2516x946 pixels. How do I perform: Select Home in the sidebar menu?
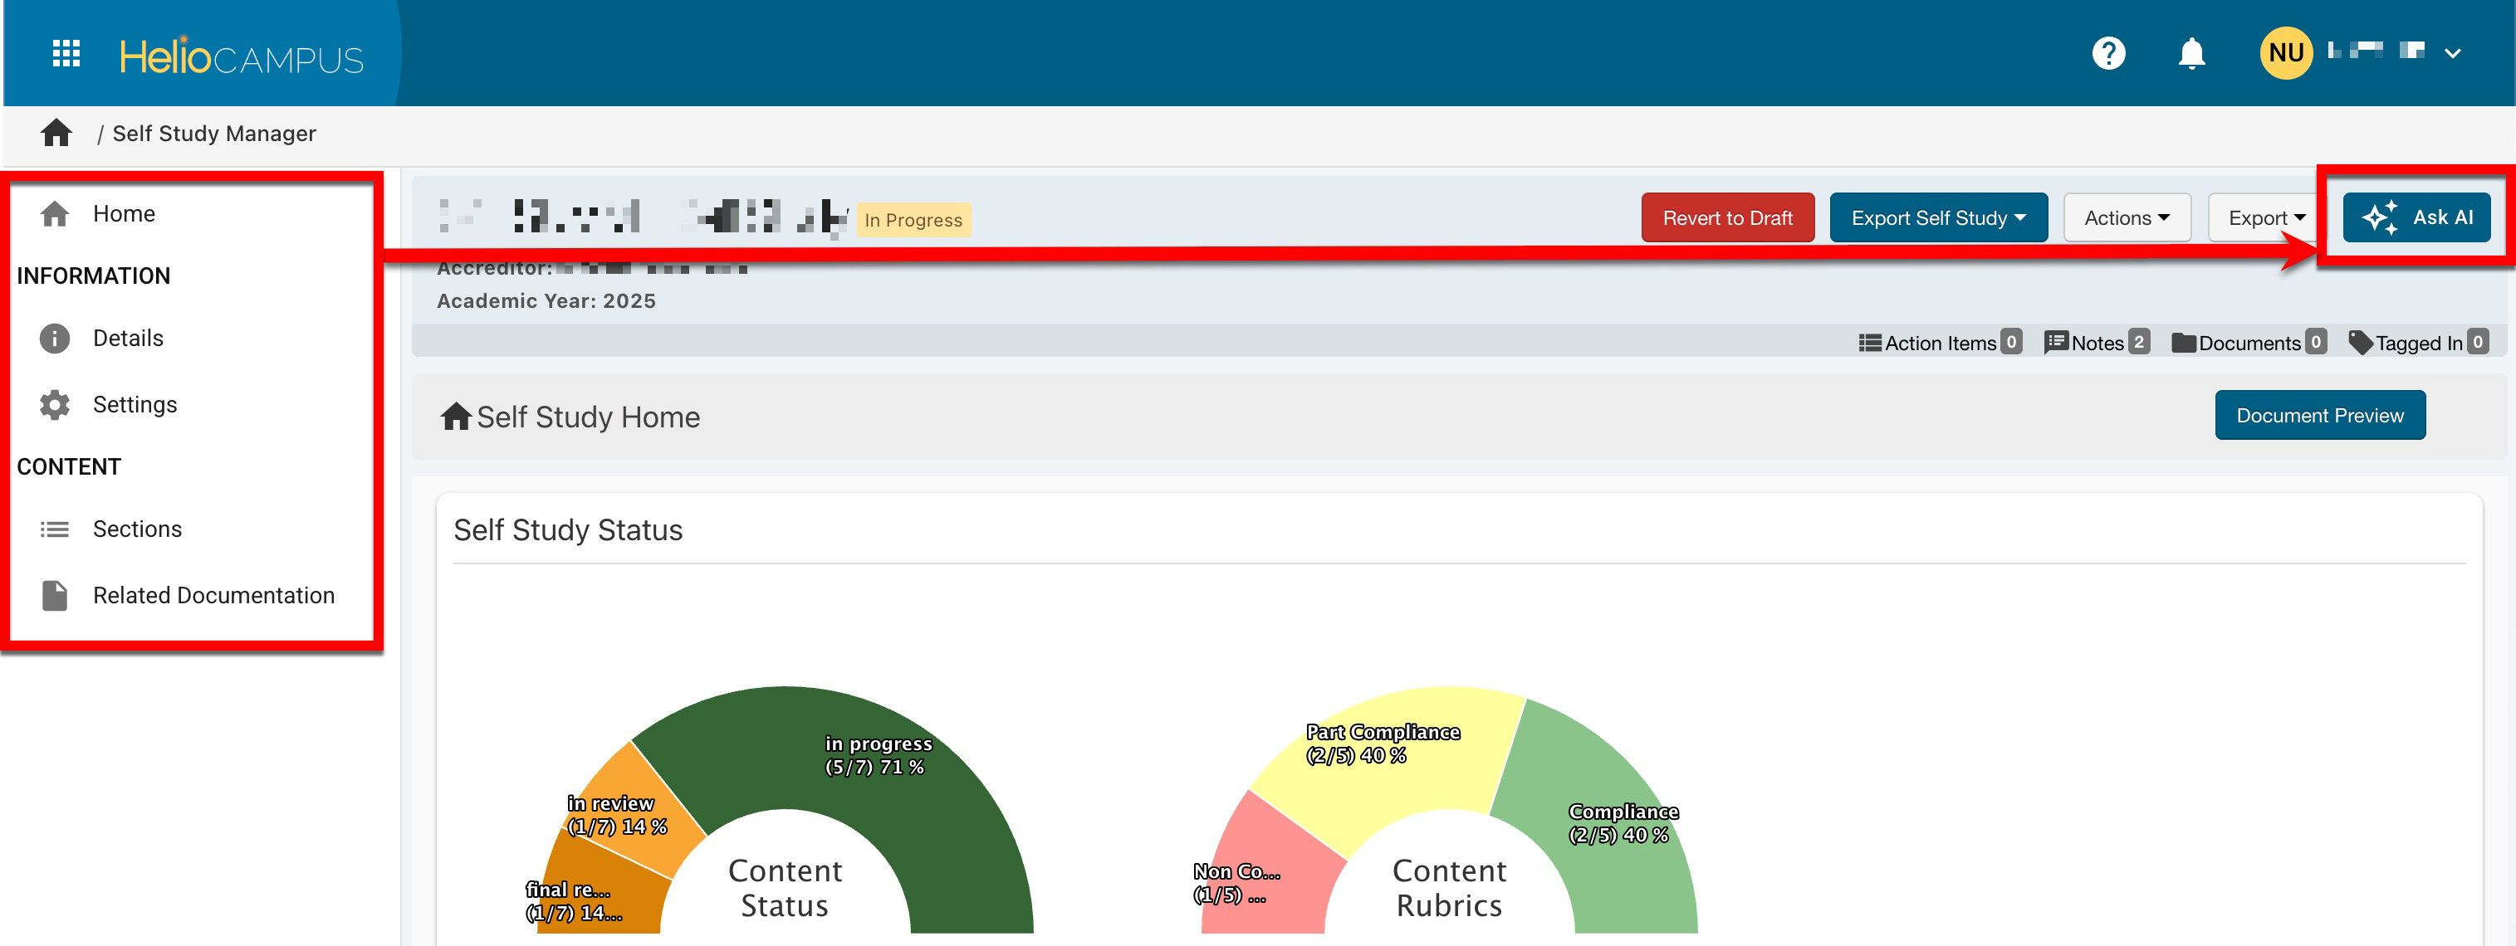(123, 214)
